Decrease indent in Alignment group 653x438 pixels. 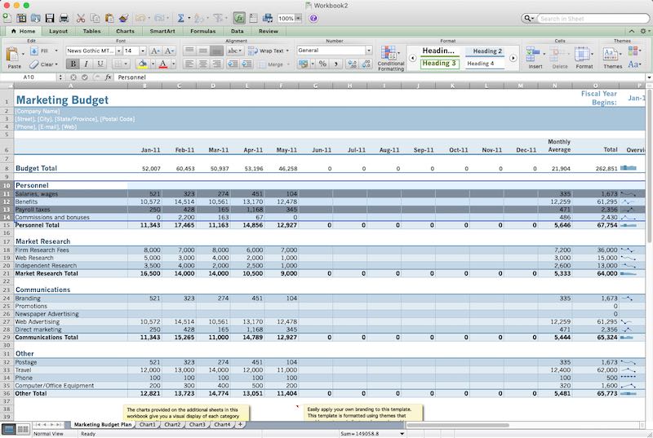pyautogui.click(x=233, y=64)
